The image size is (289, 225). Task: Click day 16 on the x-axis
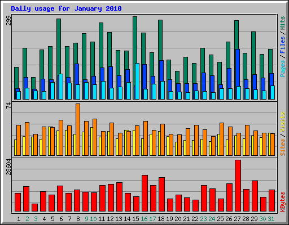144,219
